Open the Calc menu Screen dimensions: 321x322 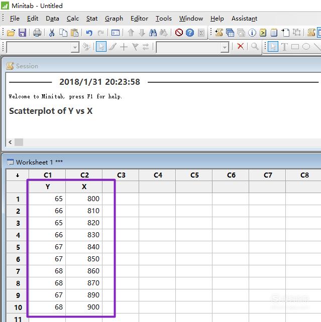[73, 19]
